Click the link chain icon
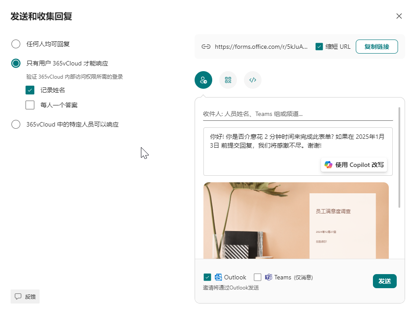This screenshot has width=413, height=311. (206, 47)
